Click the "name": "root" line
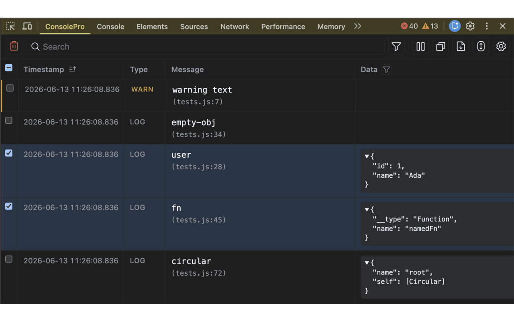514x321 pixels. pyautogui.click(x=403, y=272)
